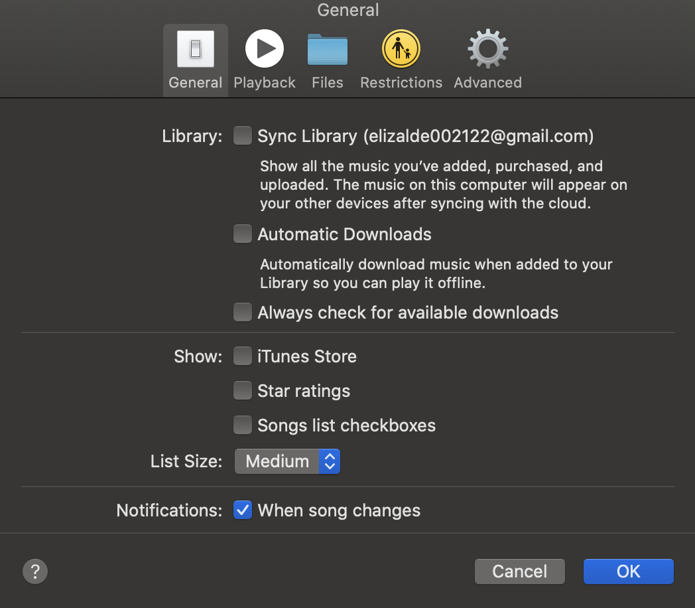Turn on Automatic Downloads
The image size is (695, 608).
point(243,234)
